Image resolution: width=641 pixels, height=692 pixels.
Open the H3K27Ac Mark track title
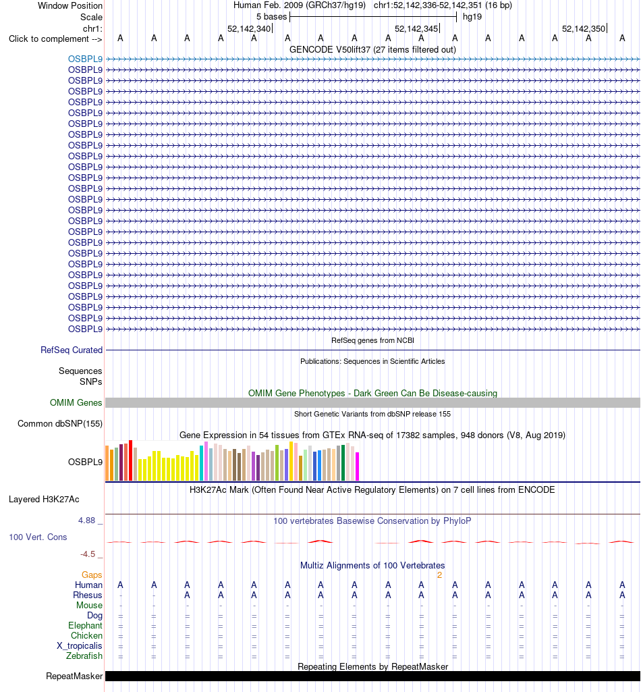372,489
